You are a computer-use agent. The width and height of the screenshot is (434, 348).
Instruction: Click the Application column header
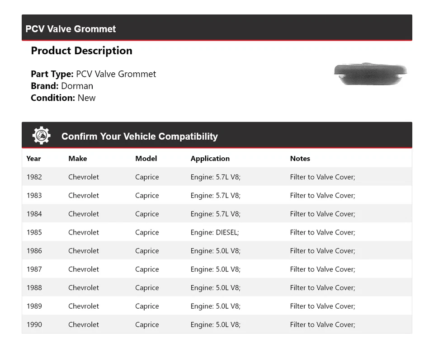[210, 159]
